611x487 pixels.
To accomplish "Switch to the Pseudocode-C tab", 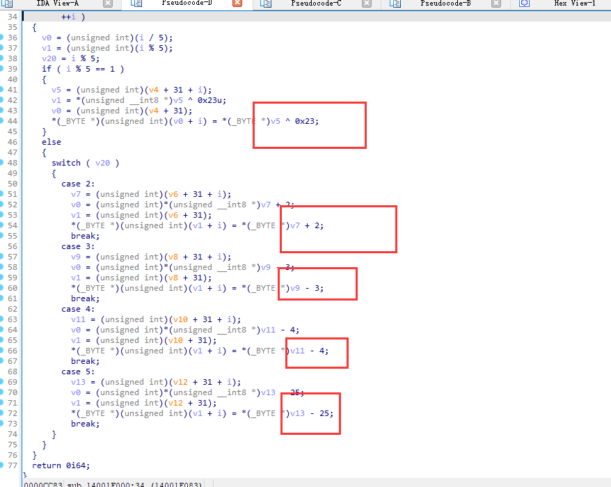I will coord(316,4).
